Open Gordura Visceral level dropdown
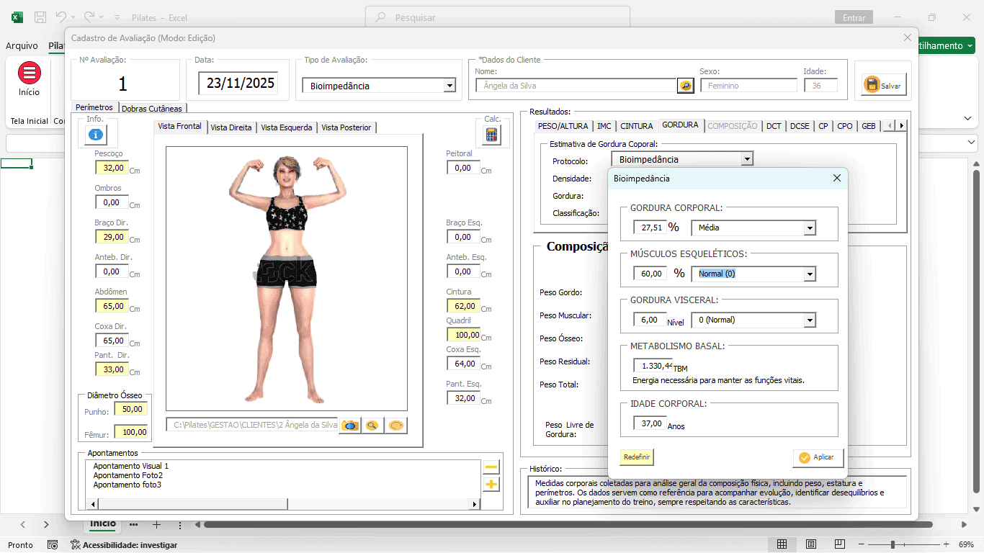Image resolution: width=984 pixels, height=553 pixels. coord(810,320)
